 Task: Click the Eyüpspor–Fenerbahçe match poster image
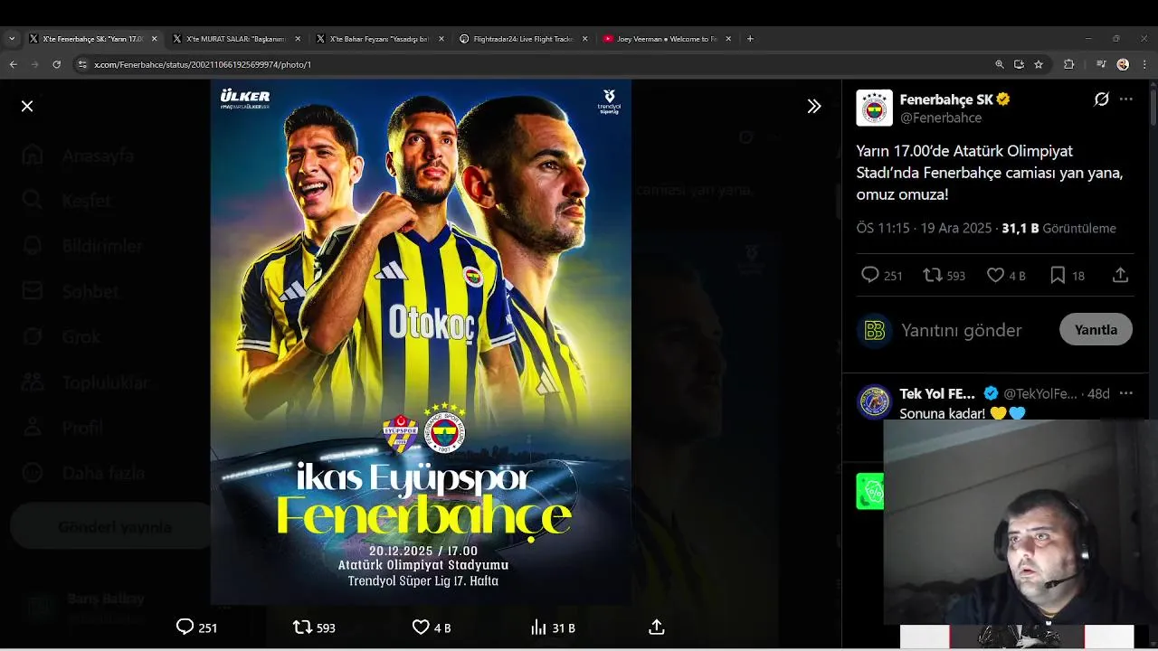click(421, 342)
